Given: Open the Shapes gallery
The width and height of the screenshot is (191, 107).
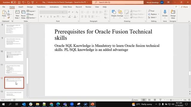Looking at the screenshot, I should coord(114,14).
